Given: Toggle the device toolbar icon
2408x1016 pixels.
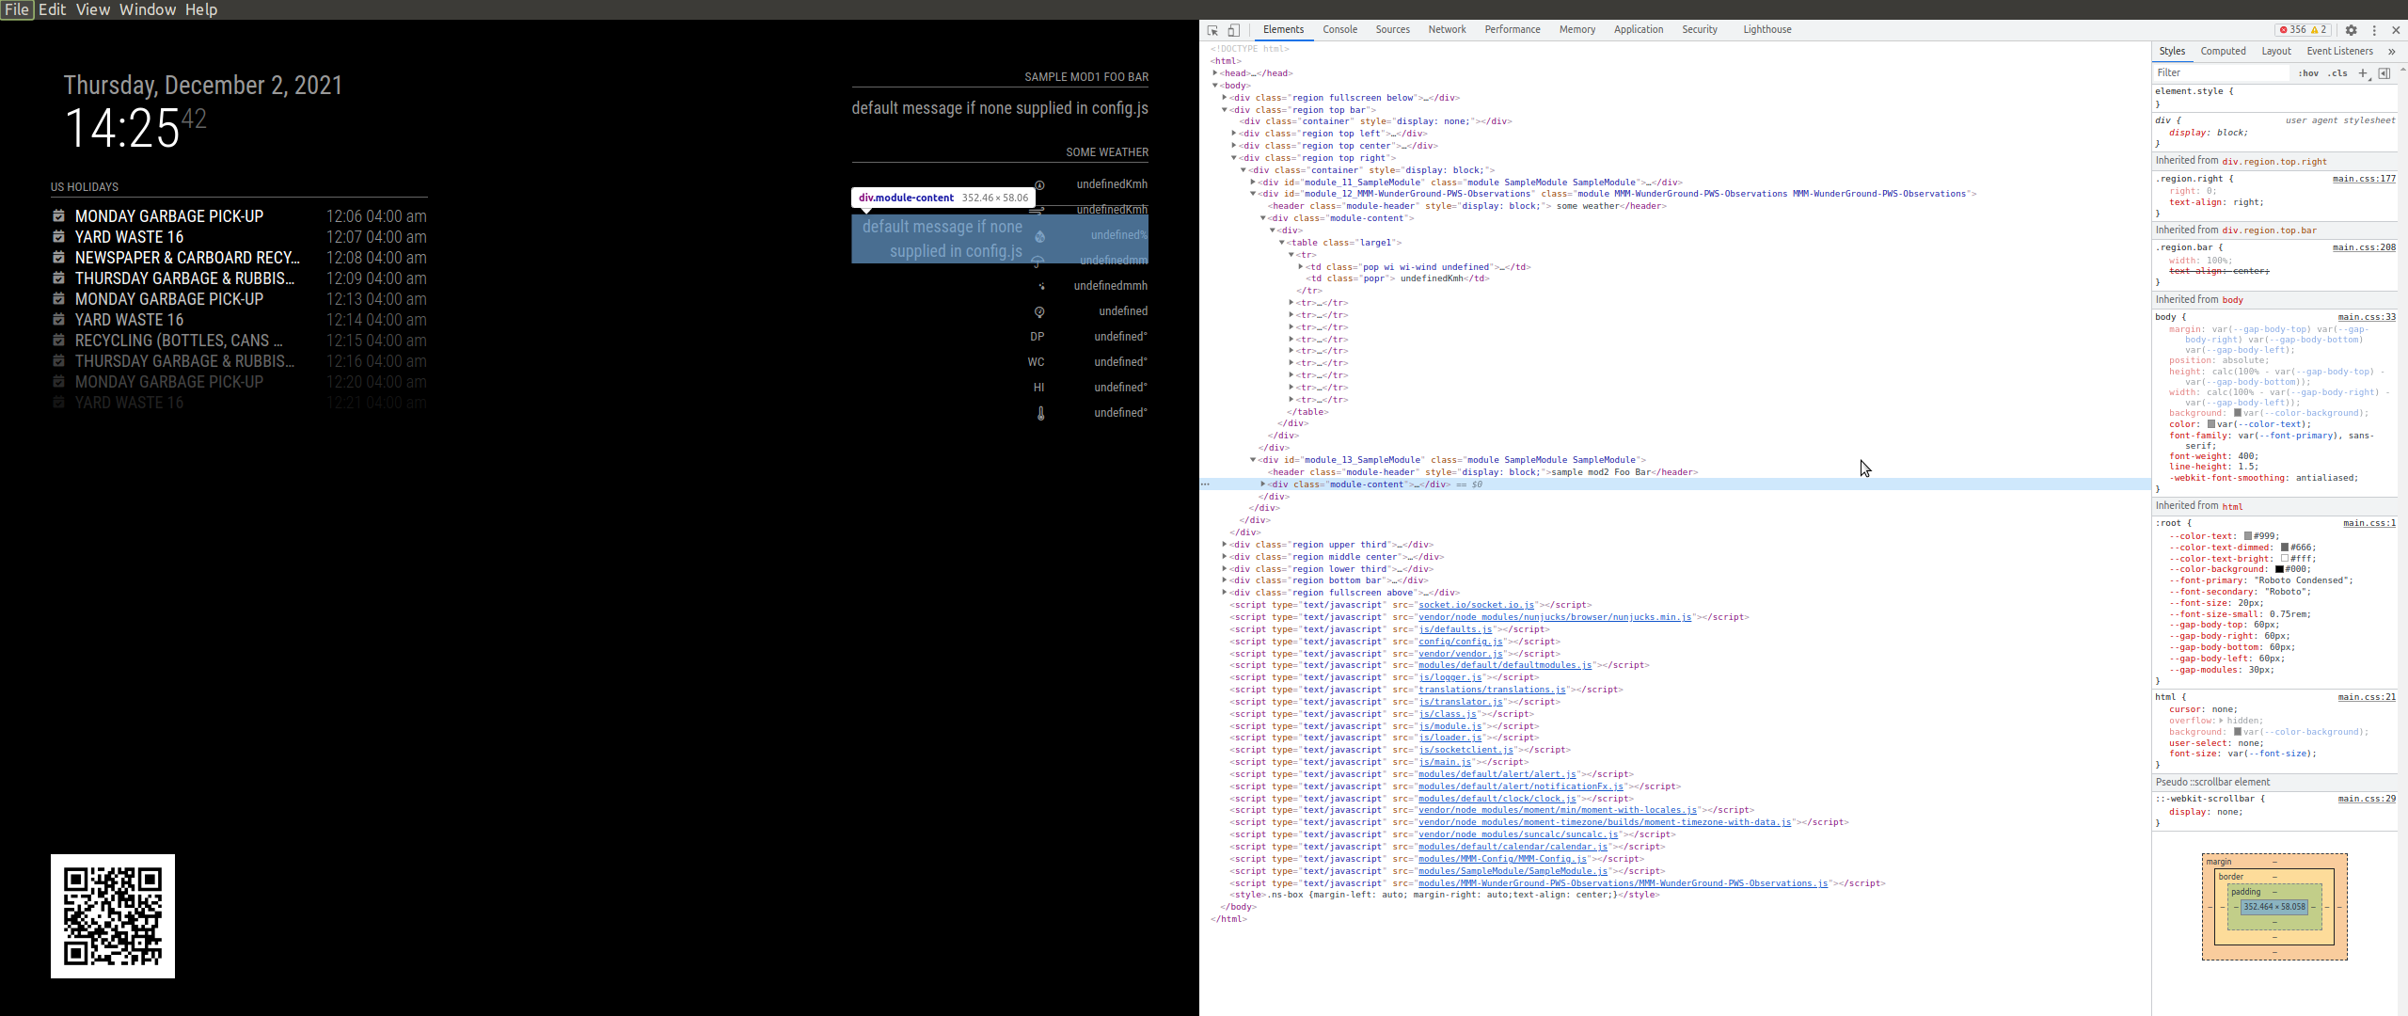Looking at the screenshot, I should coord(1233,29).
